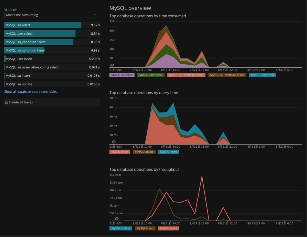Hide MySQL update series in query time chart
307x237 pixels.
click(144, 152)
